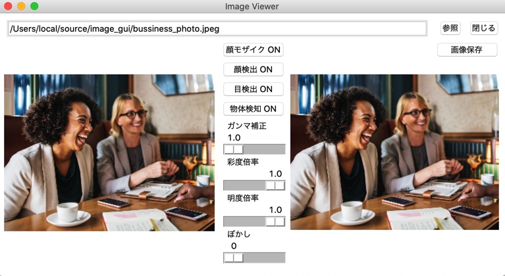505x276 pixels.
Task: Toggle the 物体検知 ON button
Action: [x=253, y=109]
